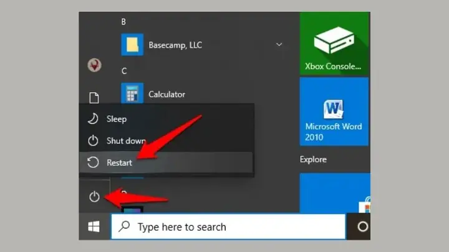449x252 pixels.
Task: Click the Power button icon
Action: click(x=94, y=197)
